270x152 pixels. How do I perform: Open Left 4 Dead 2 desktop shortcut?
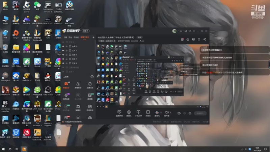37,106
